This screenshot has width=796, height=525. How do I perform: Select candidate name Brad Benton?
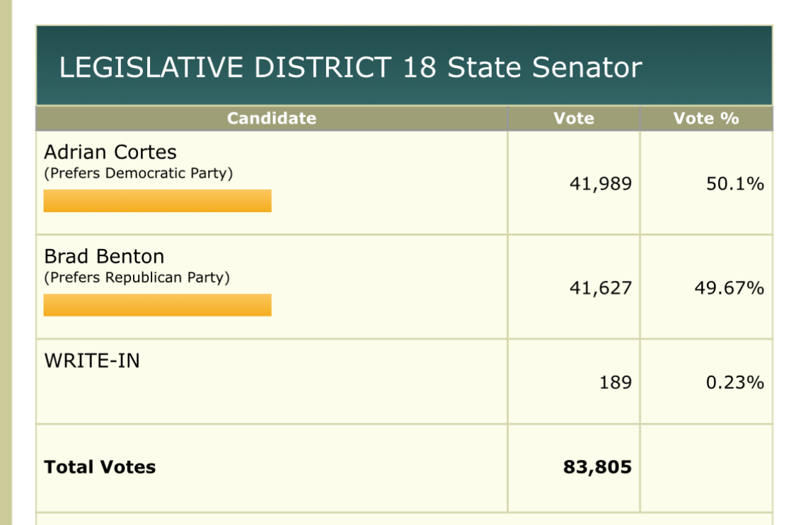(104, 256)
